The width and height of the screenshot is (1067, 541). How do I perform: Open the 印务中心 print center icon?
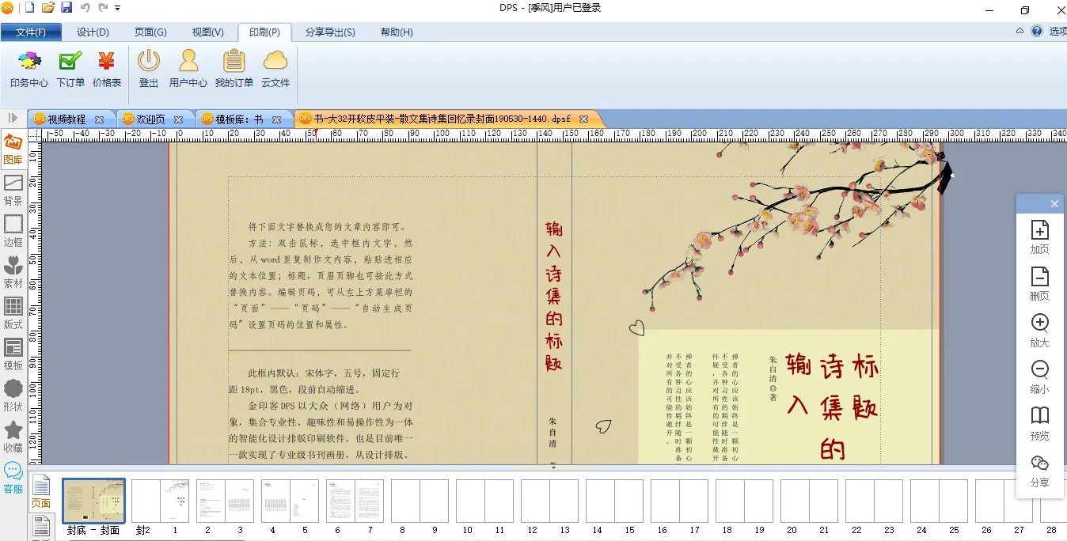pyautogui.click(x=29, y=68)
